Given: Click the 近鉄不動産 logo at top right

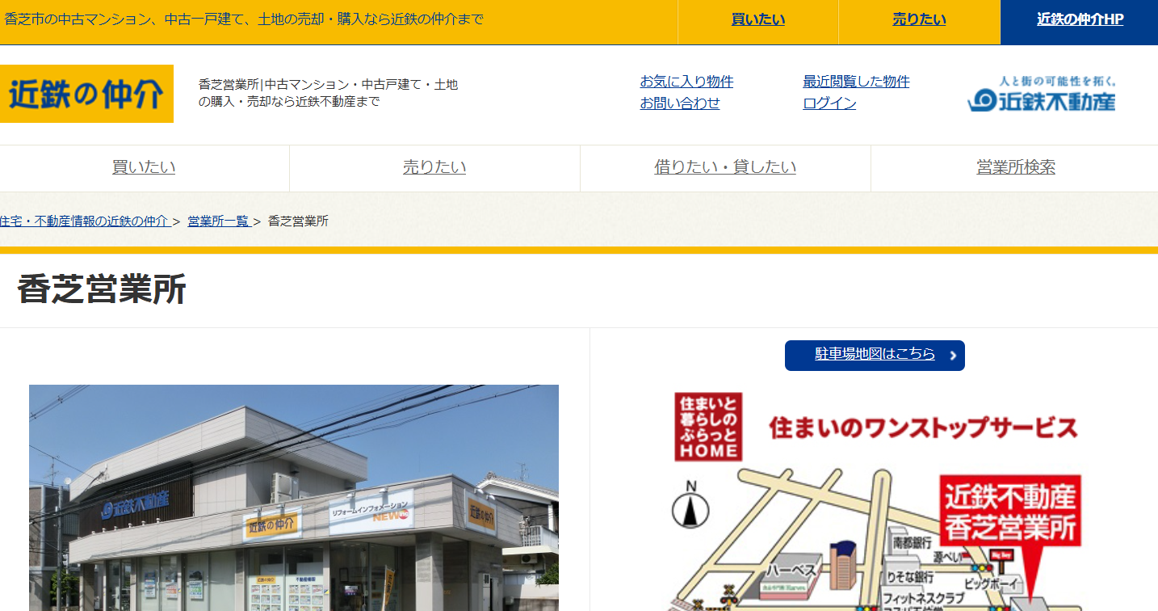Looking at the screenshot, I should tap(1043, 94).
